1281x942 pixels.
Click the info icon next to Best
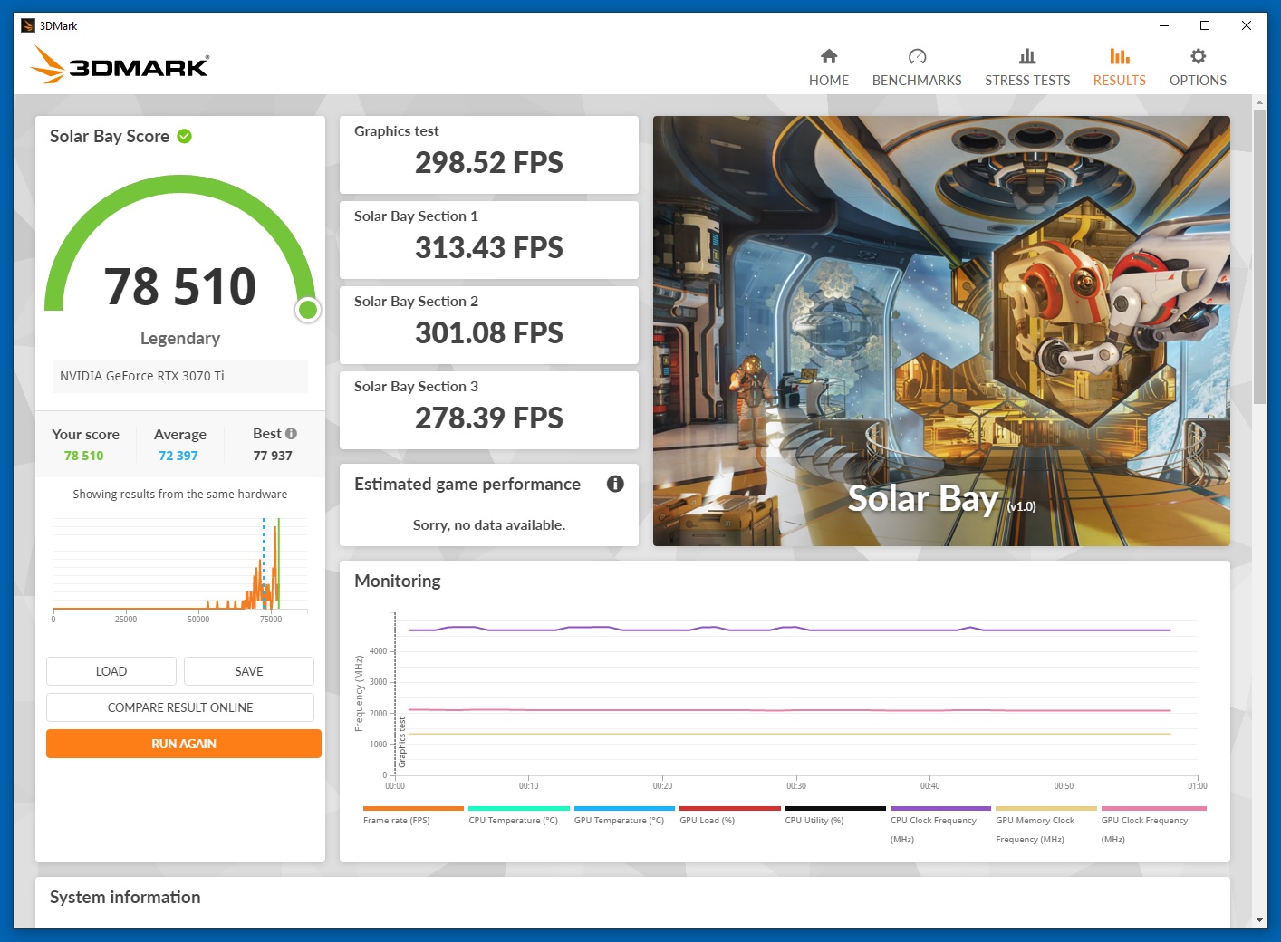click(291, 434)
